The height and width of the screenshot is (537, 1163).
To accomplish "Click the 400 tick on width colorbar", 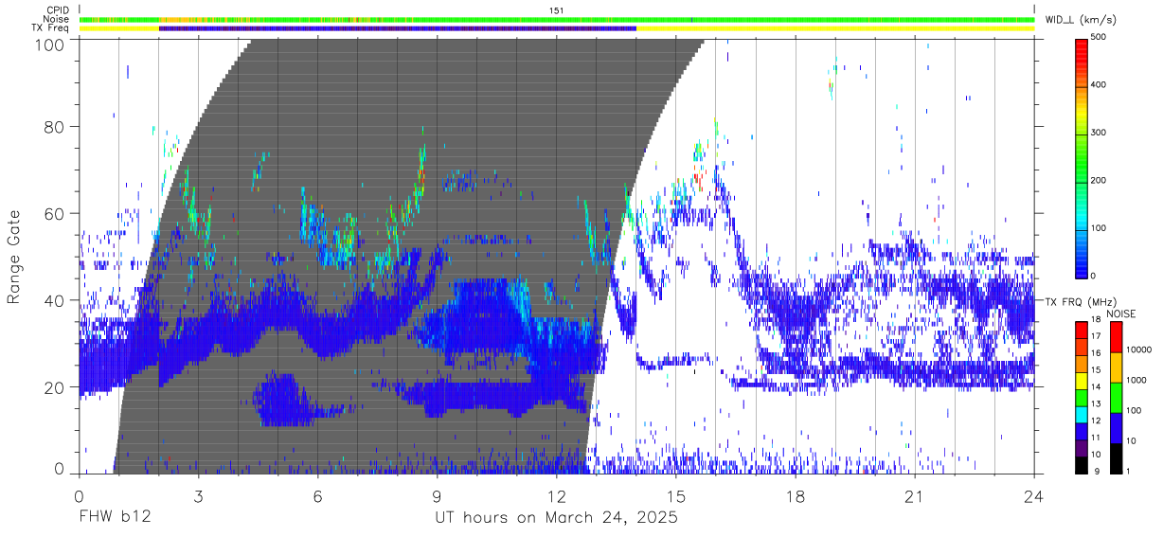I will 1099,84.
